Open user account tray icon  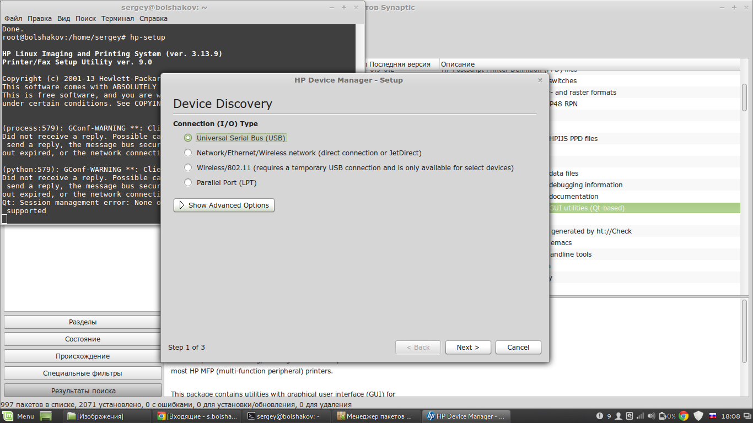(x=619, y=416)
